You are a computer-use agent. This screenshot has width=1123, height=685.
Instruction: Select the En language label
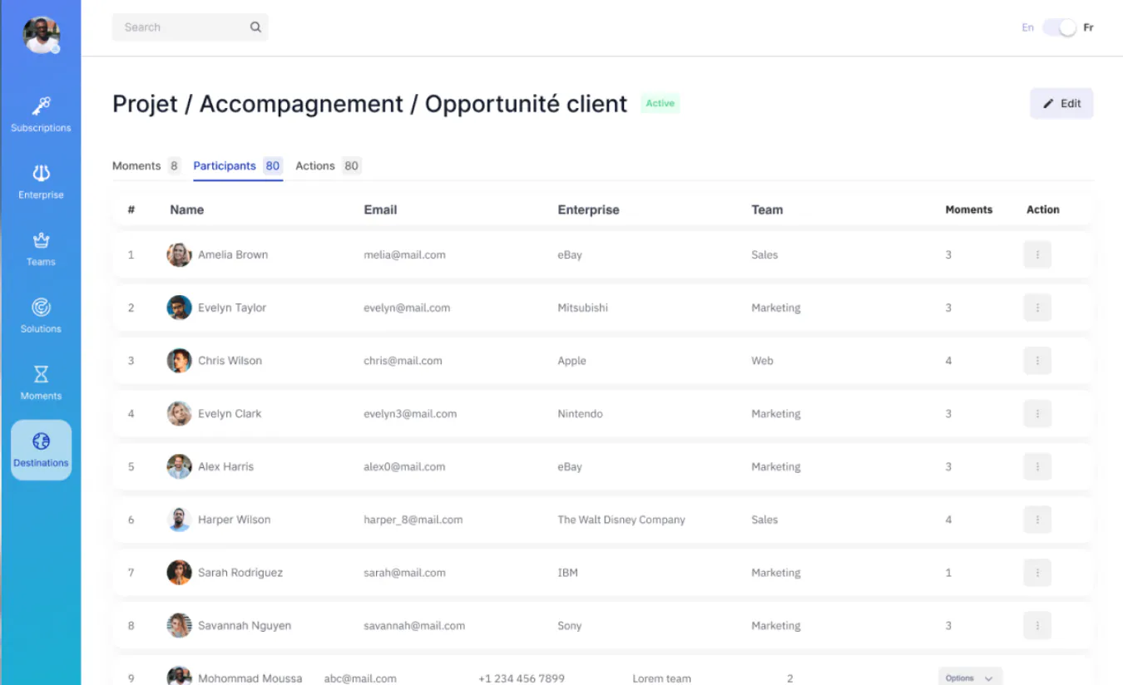(1027, 27)
